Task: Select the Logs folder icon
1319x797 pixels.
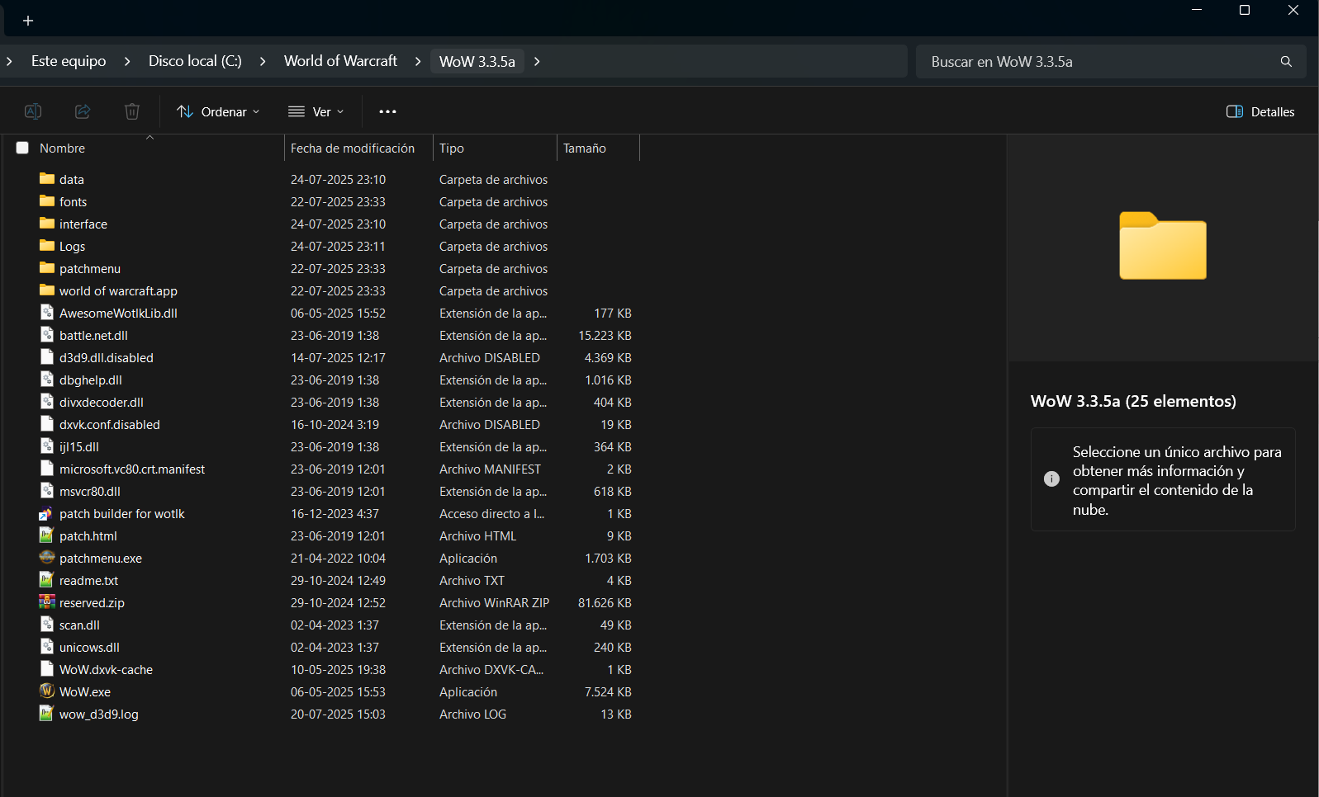Action: click(x=47, y=246)
